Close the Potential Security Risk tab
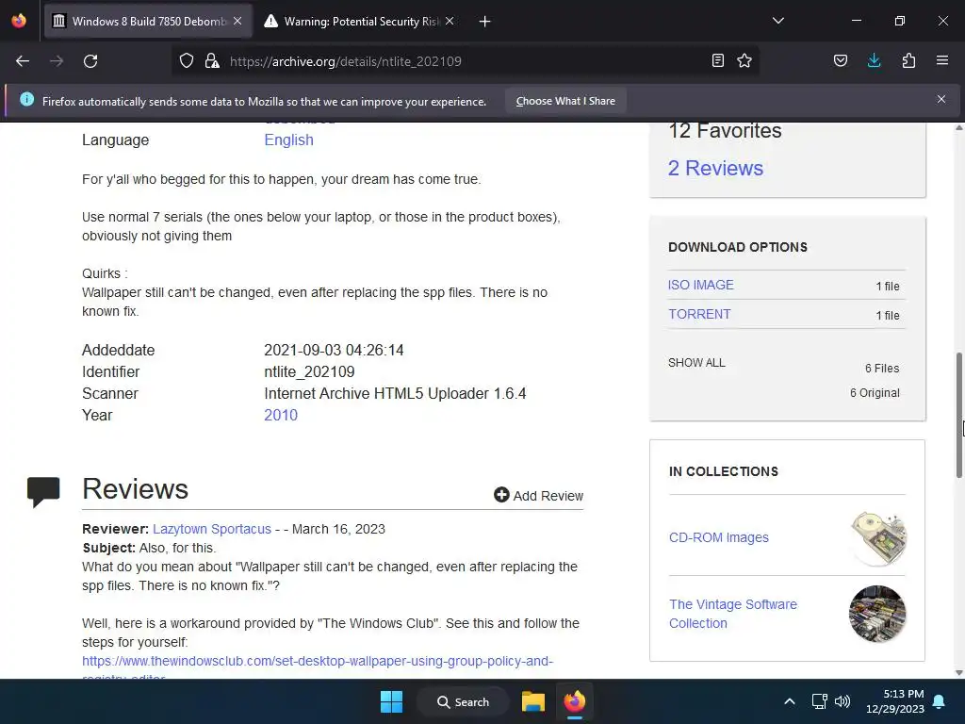 (x=450, y=21)
